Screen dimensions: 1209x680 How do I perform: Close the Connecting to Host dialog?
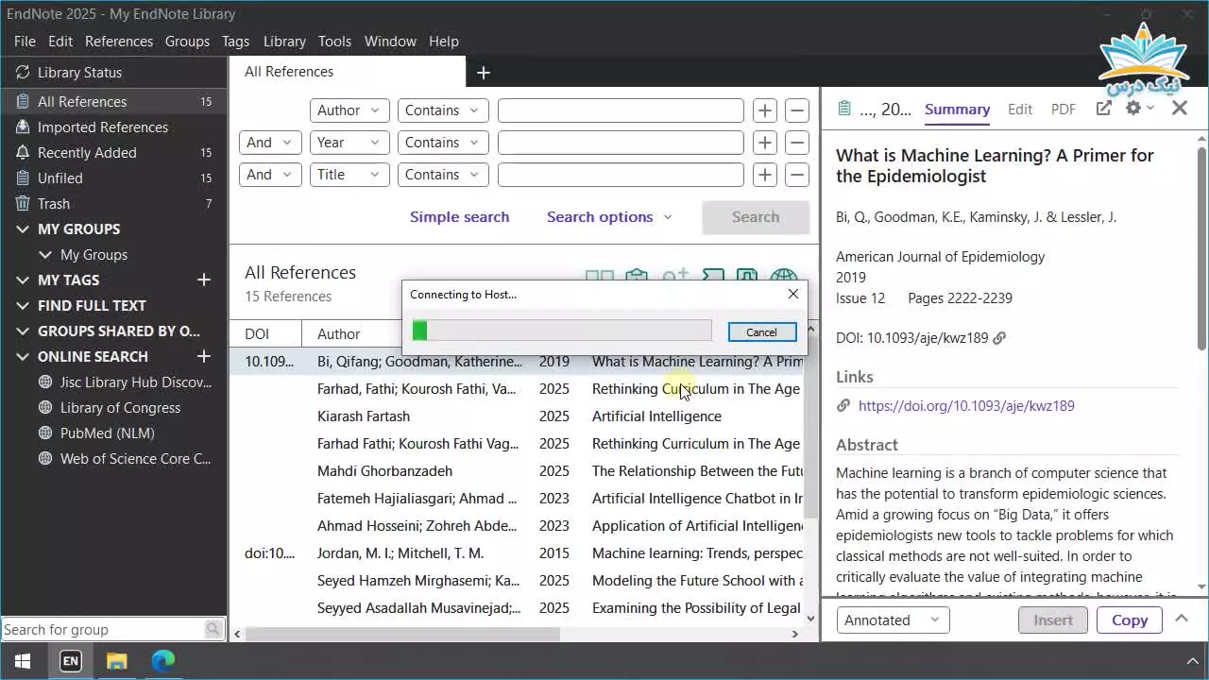click(x=793, y=294)
